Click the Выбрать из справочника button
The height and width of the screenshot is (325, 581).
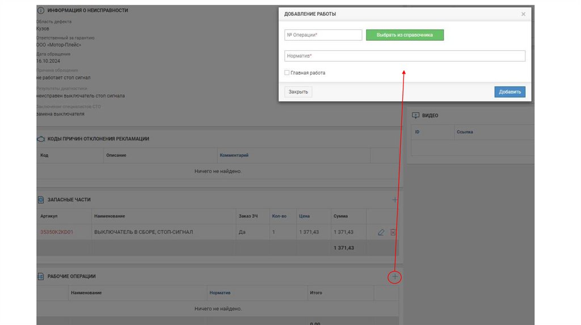pyautogui.click(x=405, y=35)
